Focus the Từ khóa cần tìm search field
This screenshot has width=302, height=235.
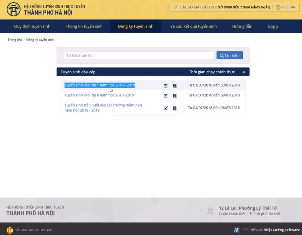(x=139, y=56)
